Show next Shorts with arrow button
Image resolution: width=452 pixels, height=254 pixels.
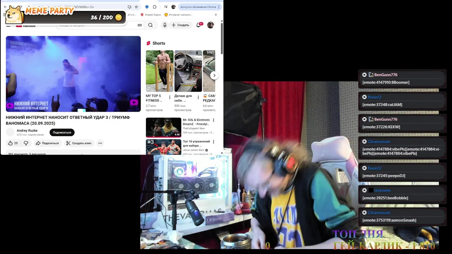[214, 75]
